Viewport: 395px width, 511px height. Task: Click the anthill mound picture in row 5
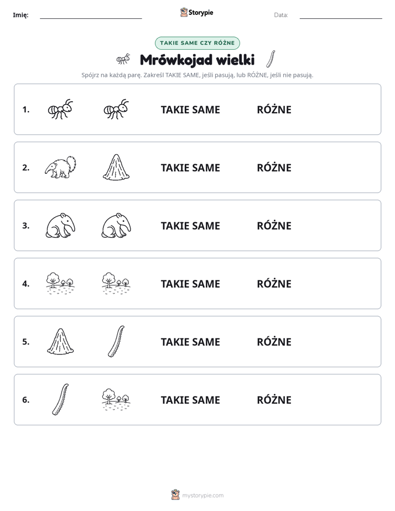coord(60,342)
